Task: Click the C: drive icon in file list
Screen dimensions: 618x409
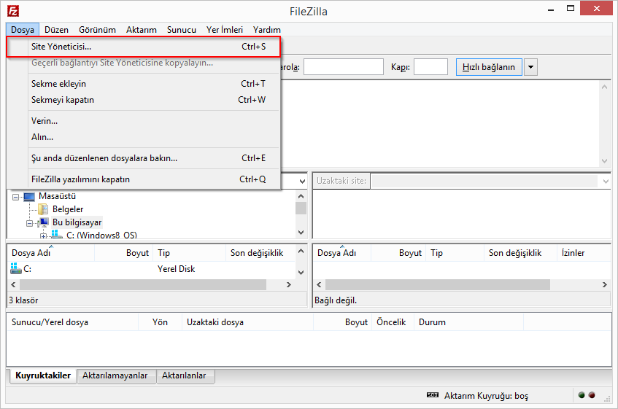Action: (16, 269)
